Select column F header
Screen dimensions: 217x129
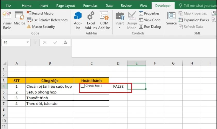(x=155, y=63)
